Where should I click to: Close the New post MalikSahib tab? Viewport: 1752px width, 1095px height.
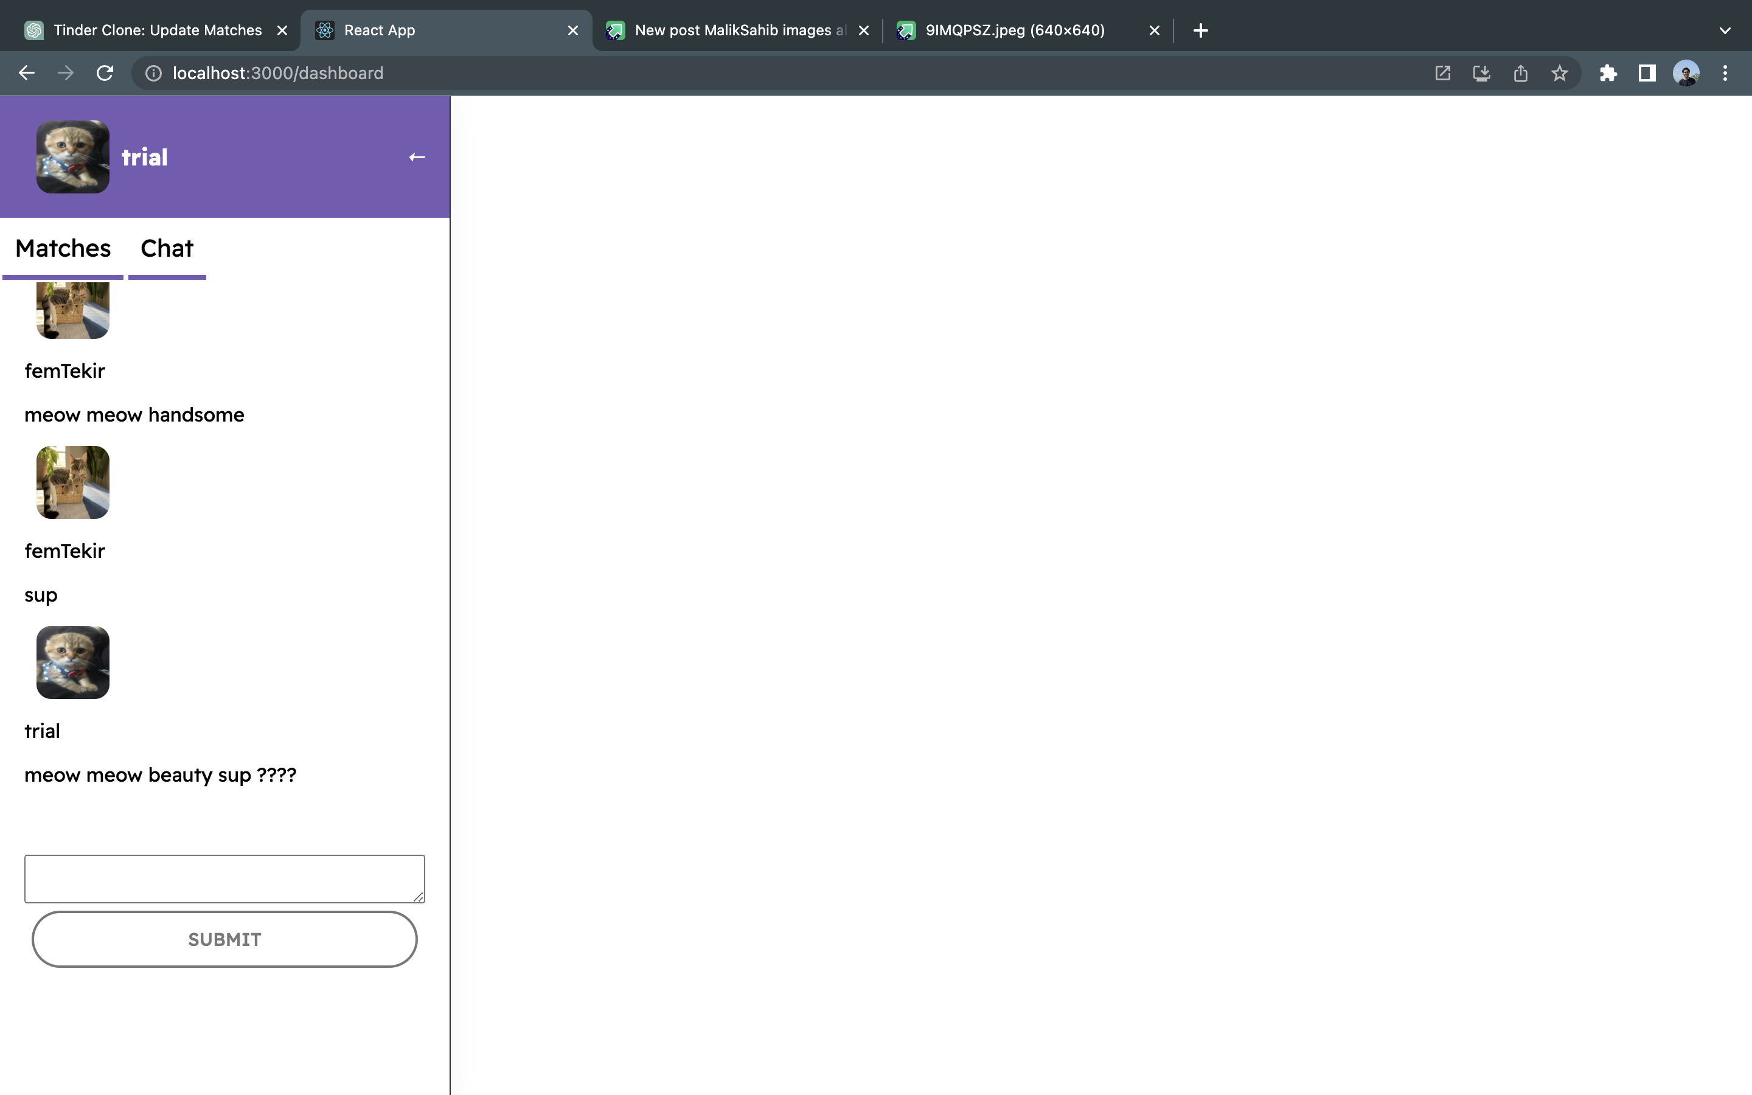(x=864, y=30)
